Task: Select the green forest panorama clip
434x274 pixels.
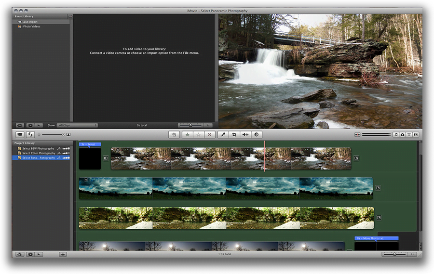Action: click(x=227, y=218)
